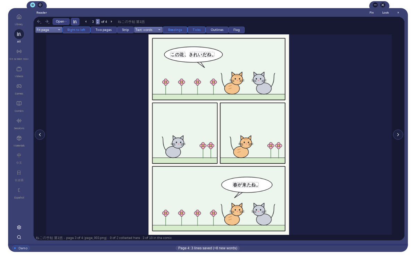The height and width of the screenshot is (260, 416).
Task: Select the 日本語 language icon
Action: point(19,173)
